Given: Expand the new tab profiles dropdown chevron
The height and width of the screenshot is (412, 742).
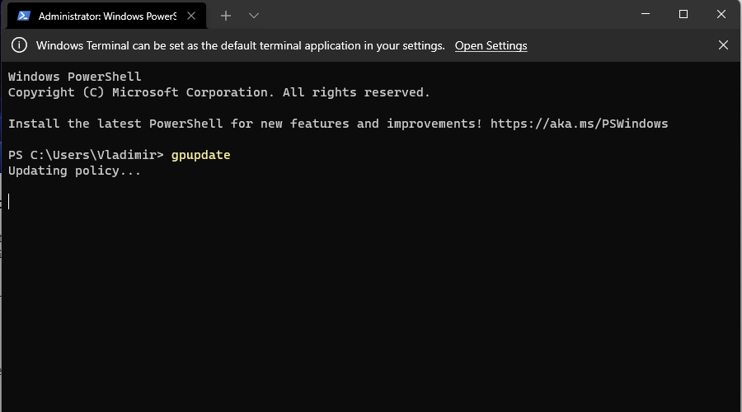Looking at the screenshot, I should (254, 16).
